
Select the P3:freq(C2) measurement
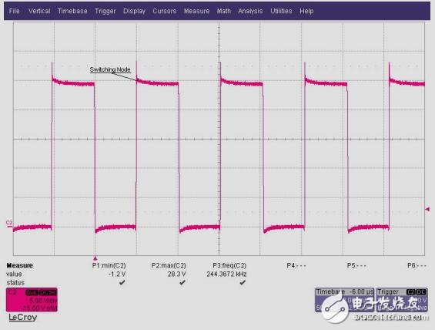(x=229, y=265)
